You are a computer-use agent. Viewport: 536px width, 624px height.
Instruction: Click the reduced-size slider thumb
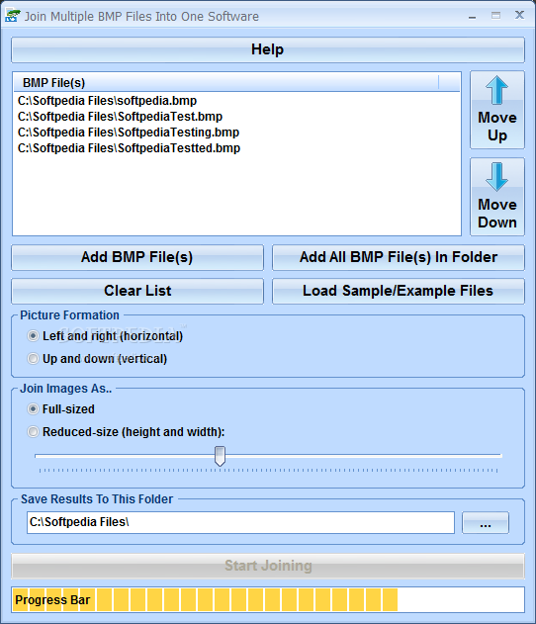coord(221,456)
